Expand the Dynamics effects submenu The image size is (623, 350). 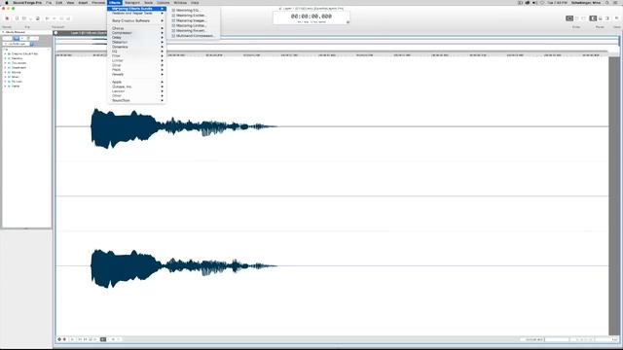pos(136,47)
